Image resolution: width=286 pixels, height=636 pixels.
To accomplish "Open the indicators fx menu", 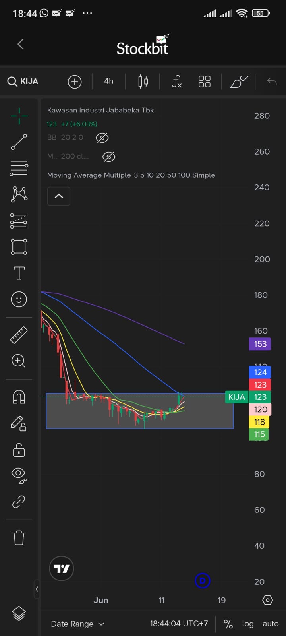I will 177,81.
